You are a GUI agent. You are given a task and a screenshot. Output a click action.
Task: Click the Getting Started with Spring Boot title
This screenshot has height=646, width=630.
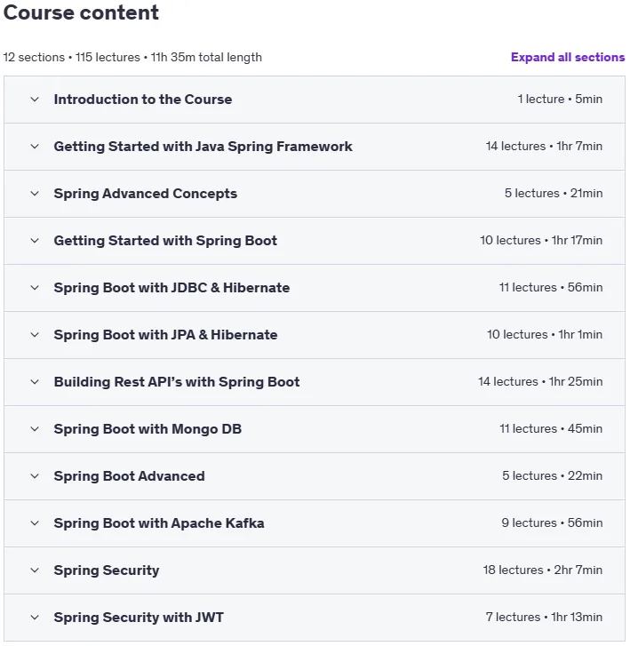165,241
